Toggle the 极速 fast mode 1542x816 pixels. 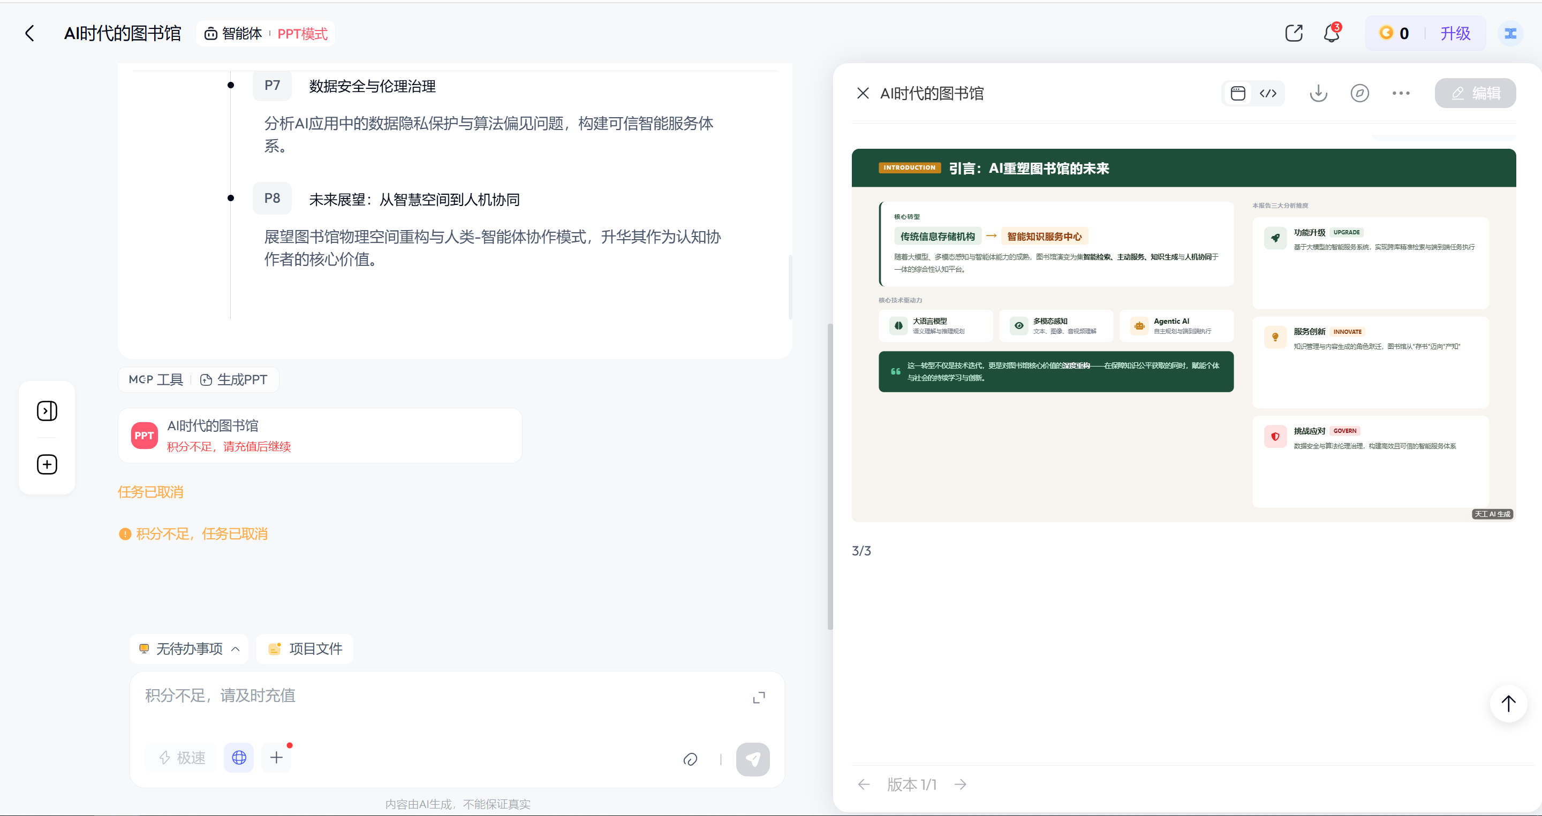pos(182,758)
